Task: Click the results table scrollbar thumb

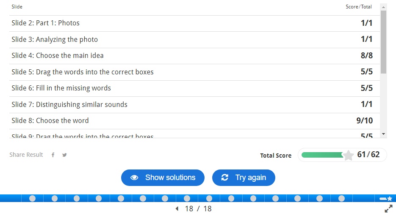Action: coord(383,42)
